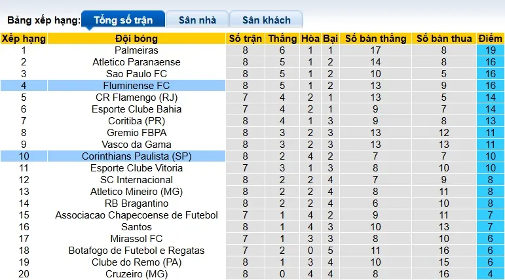The width and height of the screenshot is (505, 280).
Task: Switch to the Tổng số trận tab
Action: pos(123,20)
